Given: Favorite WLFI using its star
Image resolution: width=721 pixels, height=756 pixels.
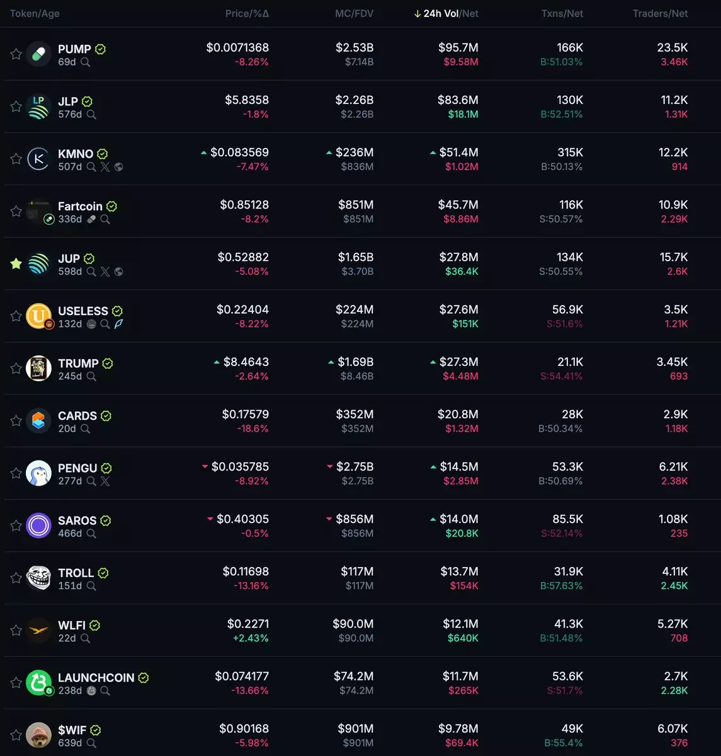Looking at the screenshot, I should click(16, 630).
